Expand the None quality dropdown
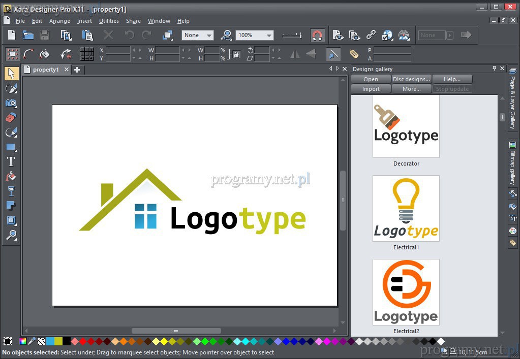Screen dimensions: 520x359 point(208,35)
